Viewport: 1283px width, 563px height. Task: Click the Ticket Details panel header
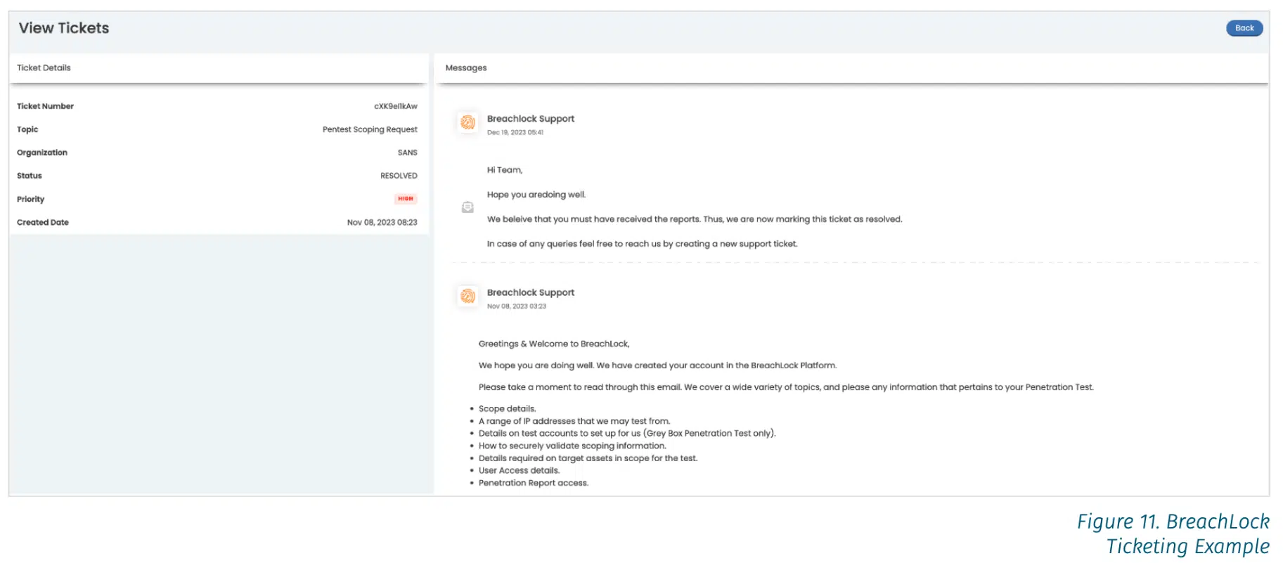pyautogui.click(x=219, y=68)
